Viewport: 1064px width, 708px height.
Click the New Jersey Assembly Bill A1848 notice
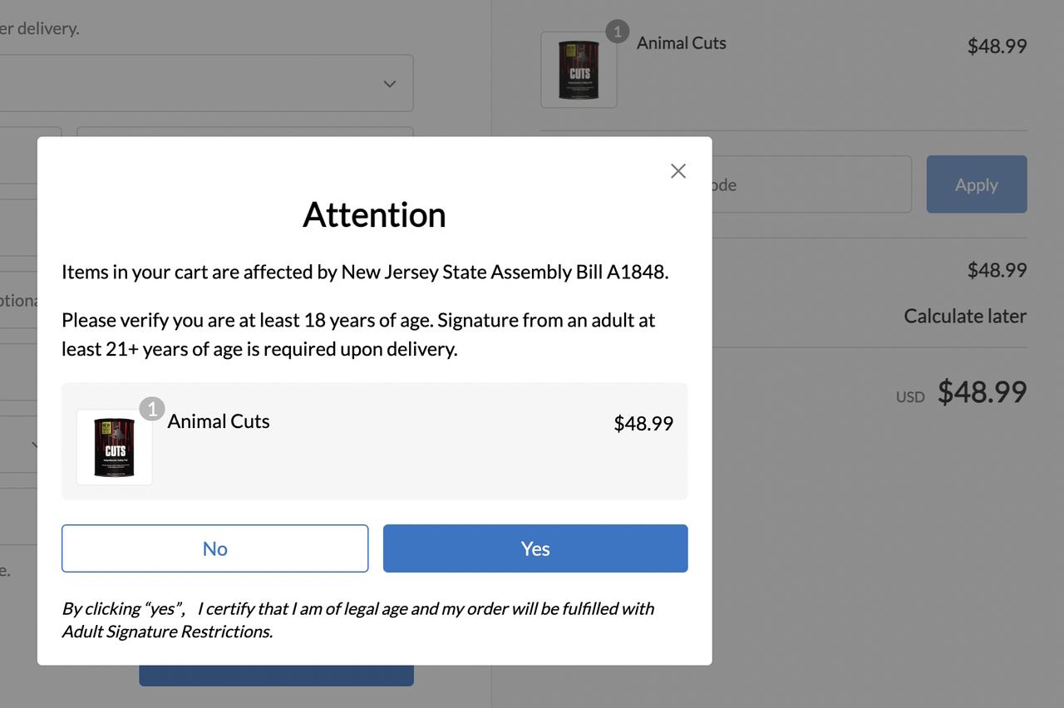365,272
